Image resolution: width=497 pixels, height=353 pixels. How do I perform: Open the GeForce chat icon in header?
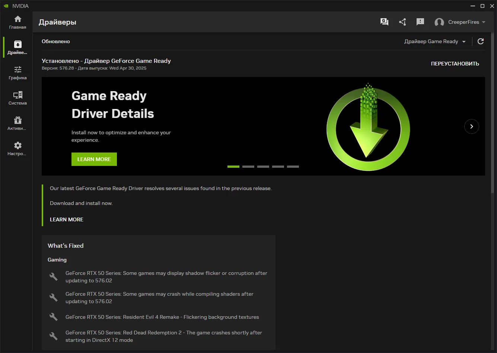384,22
